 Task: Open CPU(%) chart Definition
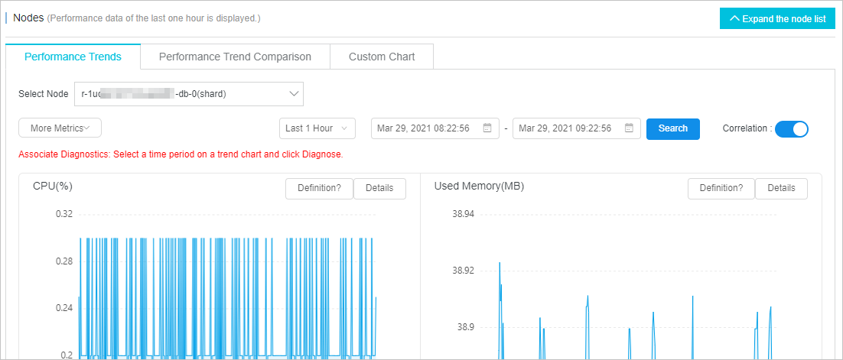(319, 189)
